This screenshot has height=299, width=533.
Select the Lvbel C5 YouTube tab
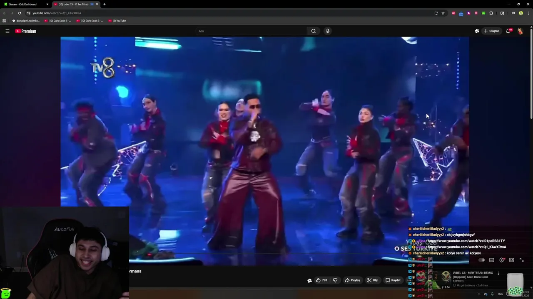coord(74,4)
